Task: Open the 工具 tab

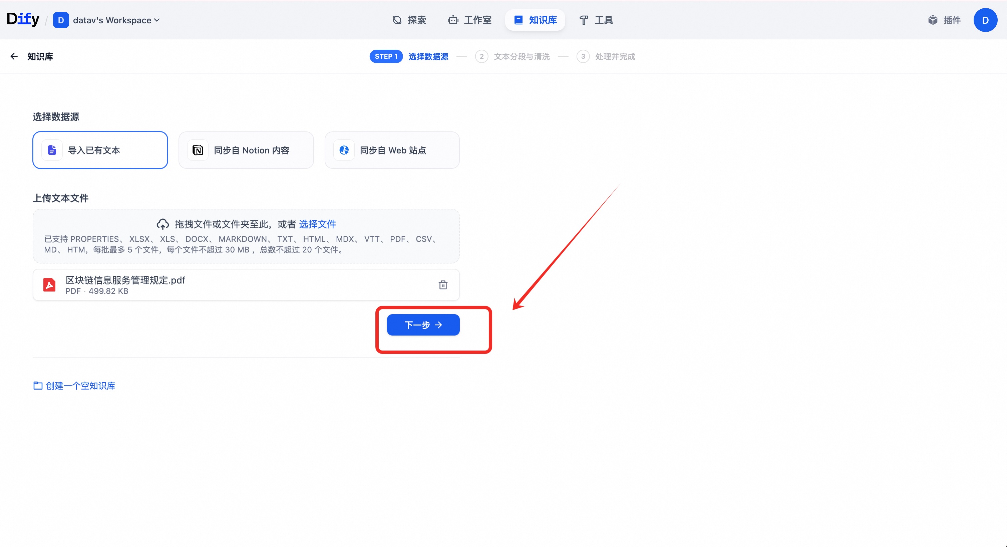Action: tap(596, 20)
